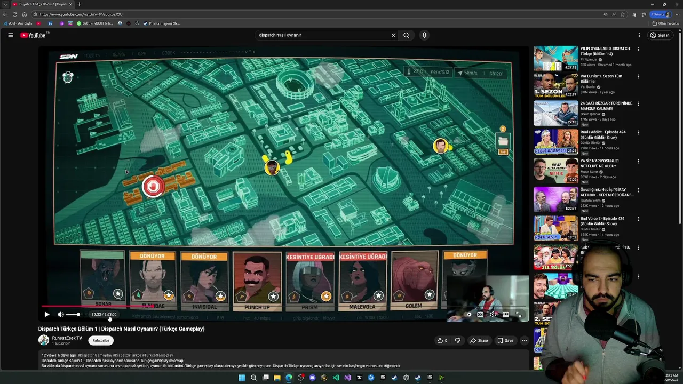683x384 pixels.
Task: Open options for 'Var Bunlar 1. Sezon' video
Action: [638, 77]
